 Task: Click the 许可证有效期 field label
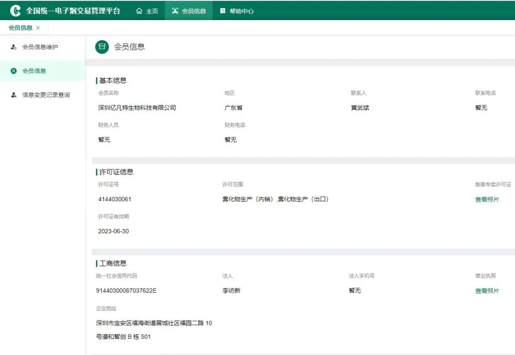pyautogui.click(x=113, y=216)
